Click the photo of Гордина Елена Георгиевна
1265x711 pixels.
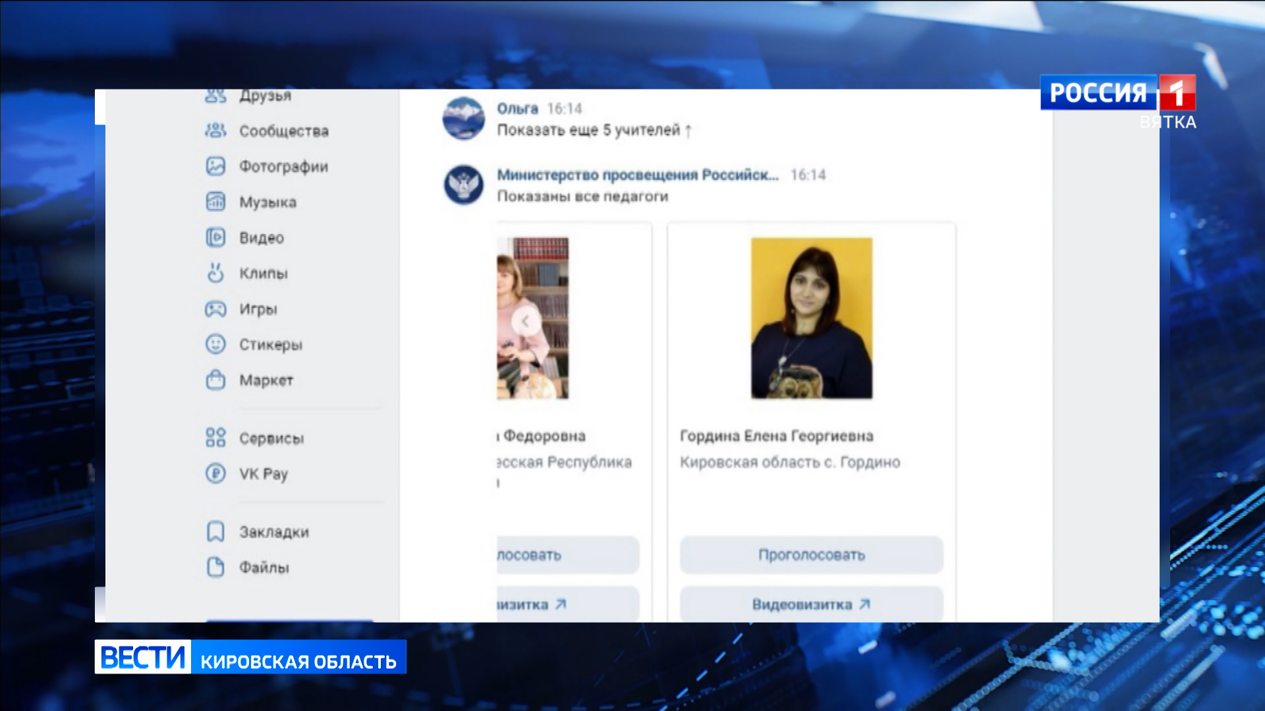coord(811,318)
